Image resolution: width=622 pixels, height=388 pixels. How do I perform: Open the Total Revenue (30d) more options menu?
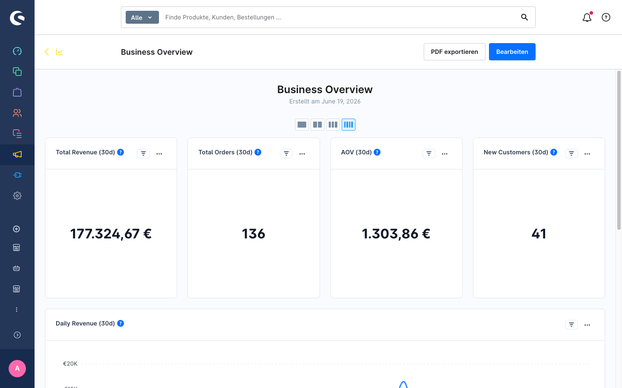(159, 153)
